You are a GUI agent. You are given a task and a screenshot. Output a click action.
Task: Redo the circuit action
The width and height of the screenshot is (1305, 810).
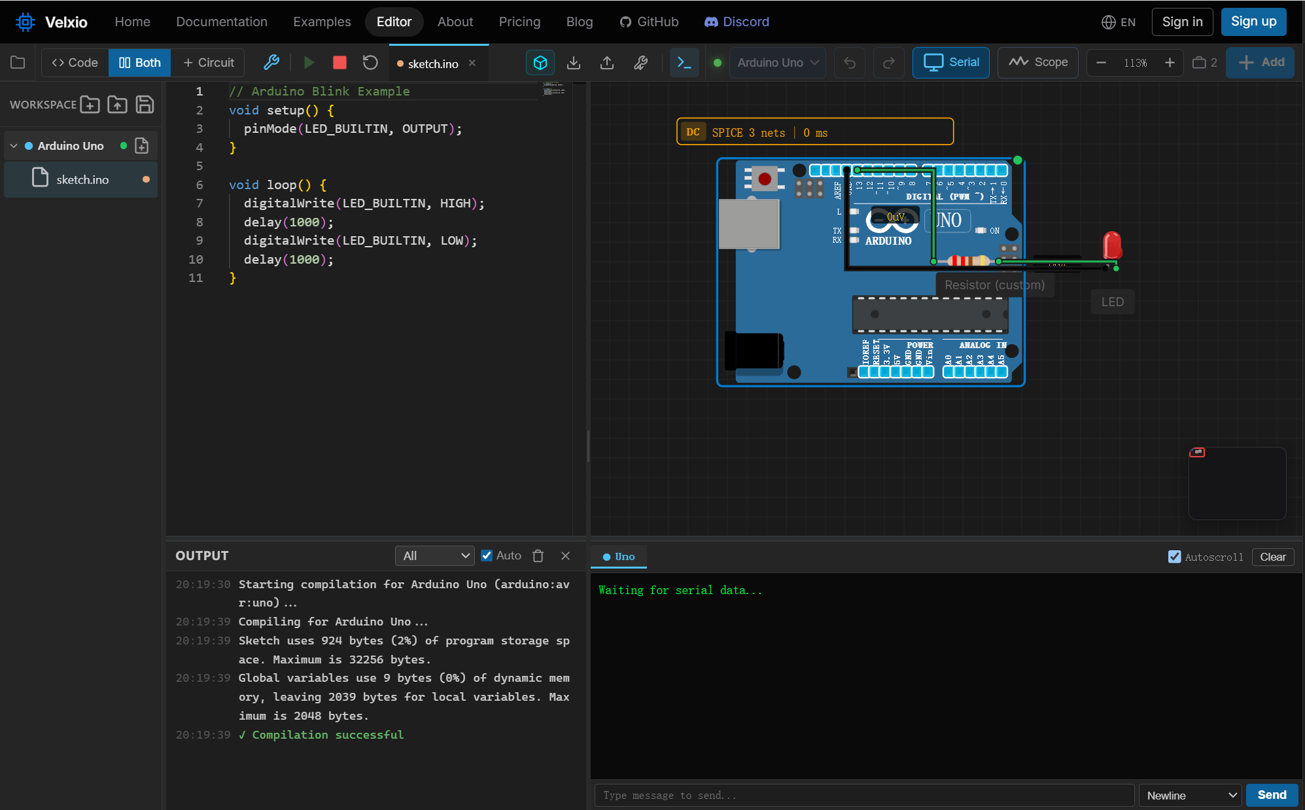tap(889, 62)
